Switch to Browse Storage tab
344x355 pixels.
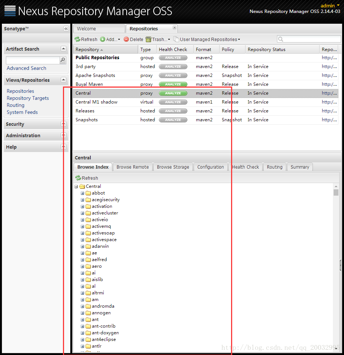[173, 167]
